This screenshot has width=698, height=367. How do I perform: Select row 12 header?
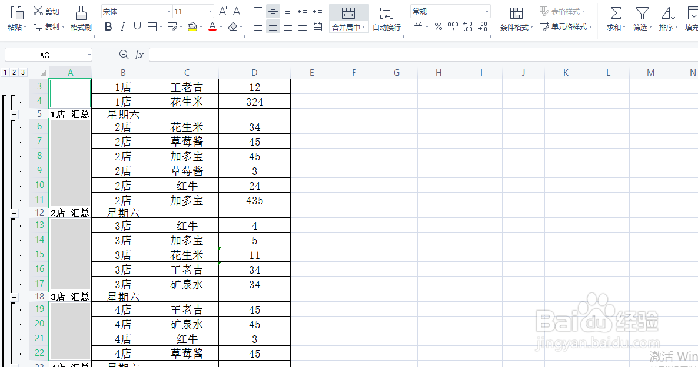click(39, 213)
